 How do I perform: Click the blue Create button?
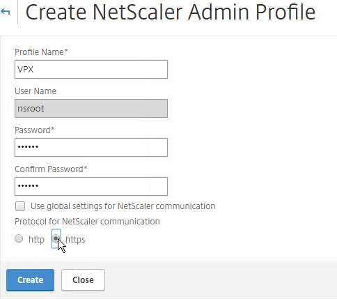click(x=30, y=280)
